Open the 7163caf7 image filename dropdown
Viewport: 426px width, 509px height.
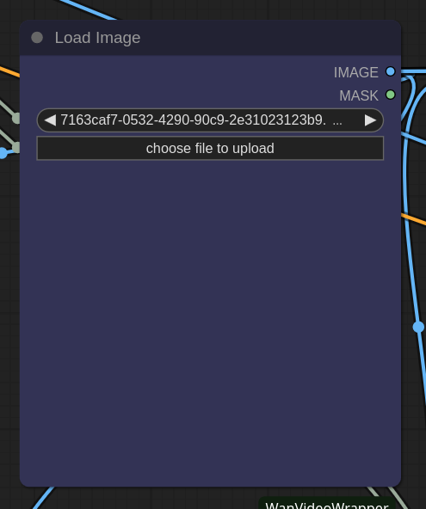210,120
